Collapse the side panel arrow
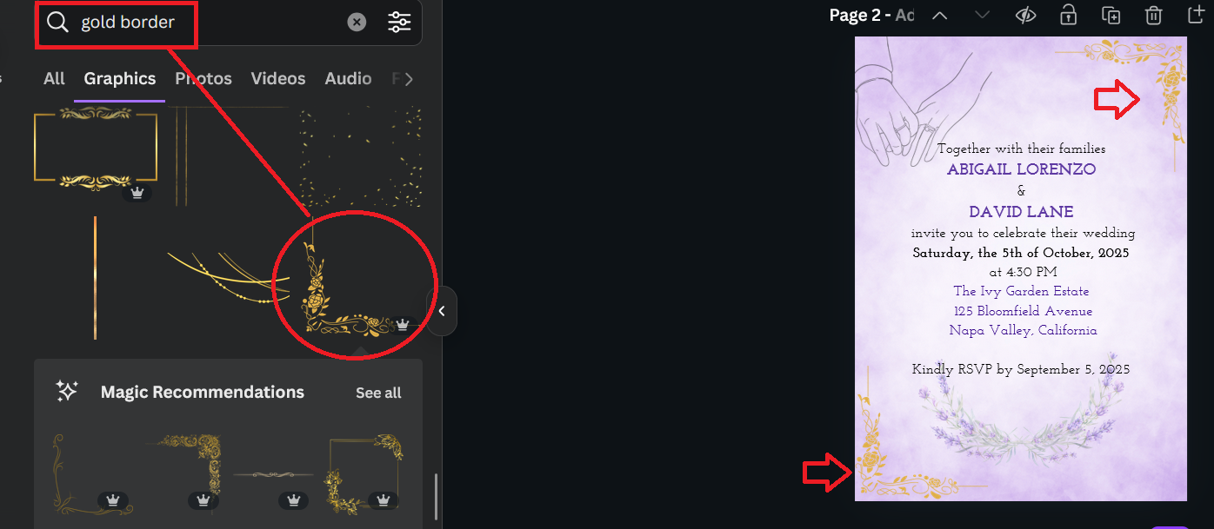The width and height of the screenshot is (1214, 529). 442,310
